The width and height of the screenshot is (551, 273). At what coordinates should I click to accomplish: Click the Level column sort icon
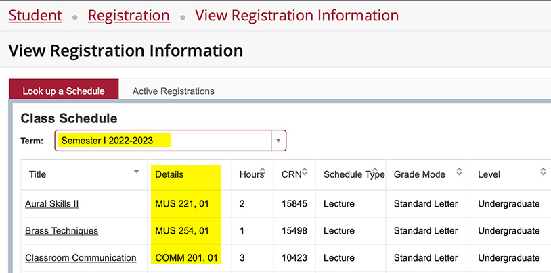coord(543,172)
